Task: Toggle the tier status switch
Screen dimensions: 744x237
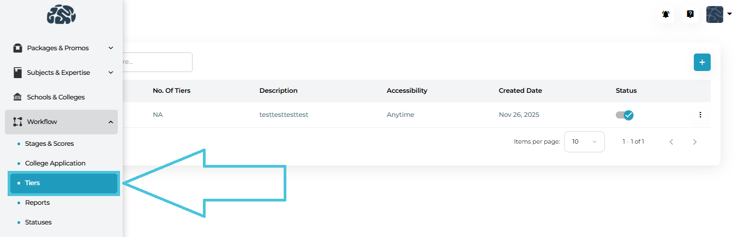Action: 625,115
